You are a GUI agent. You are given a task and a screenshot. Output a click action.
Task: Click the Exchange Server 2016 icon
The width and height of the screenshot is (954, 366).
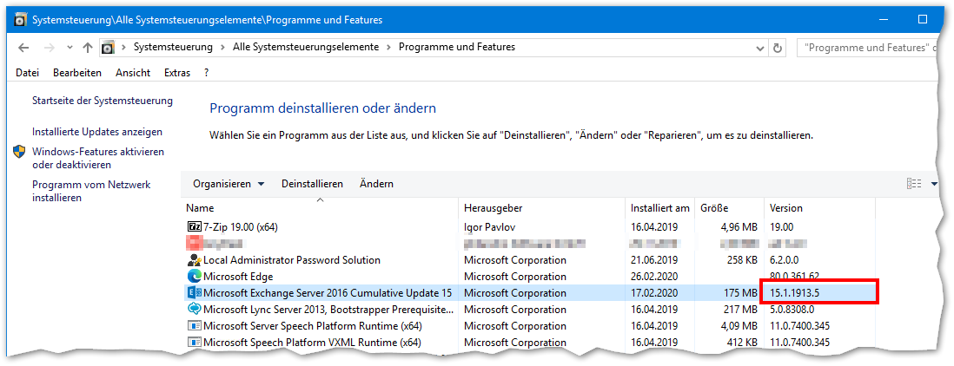194,293
